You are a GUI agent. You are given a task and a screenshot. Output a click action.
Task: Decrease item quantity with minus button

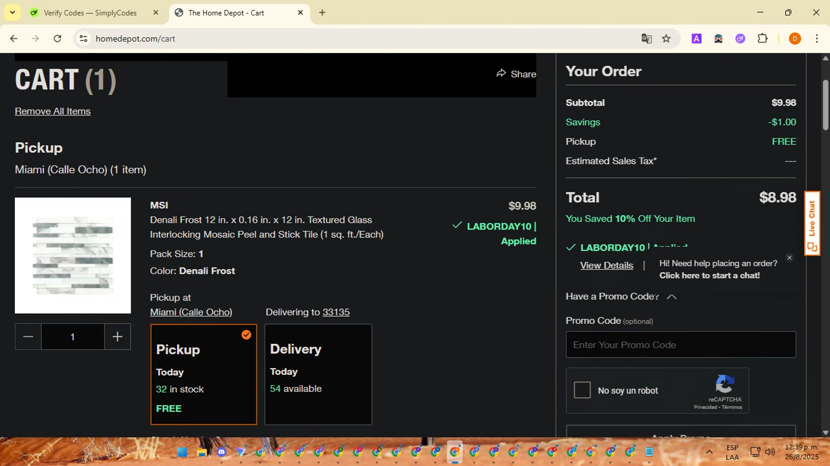28,337
